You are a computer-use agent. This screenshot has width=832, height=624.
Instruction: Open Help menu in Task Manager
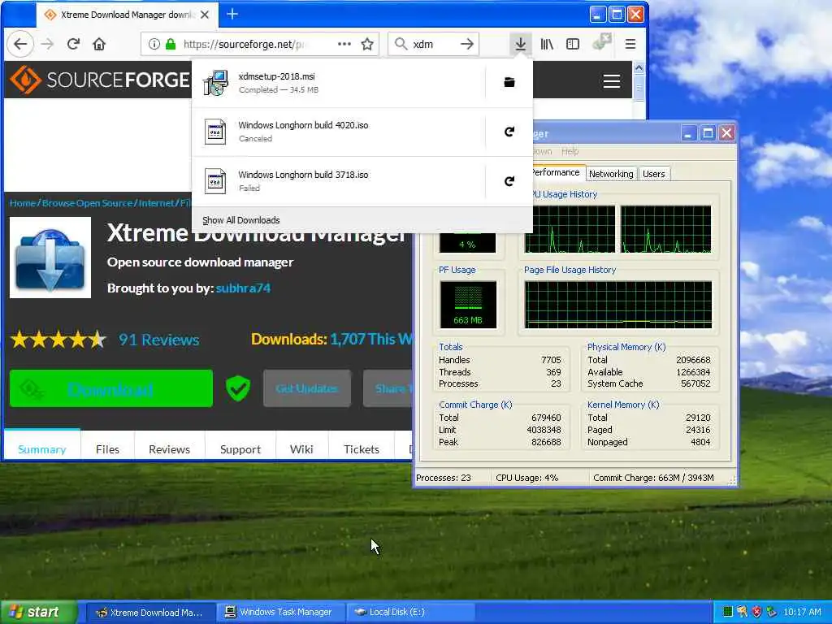click(570, 152)
